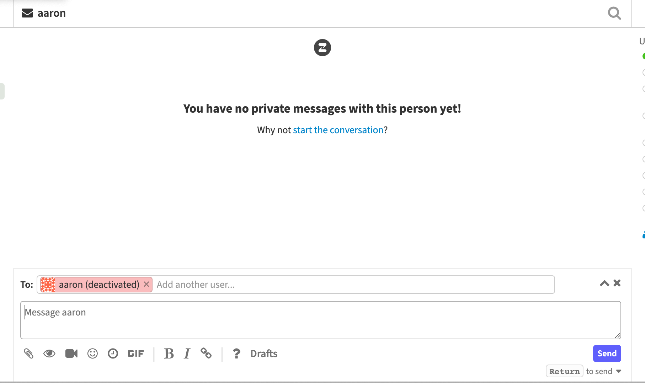
Task: Add a hyperlink to the message
Action: tap(207, 354)
